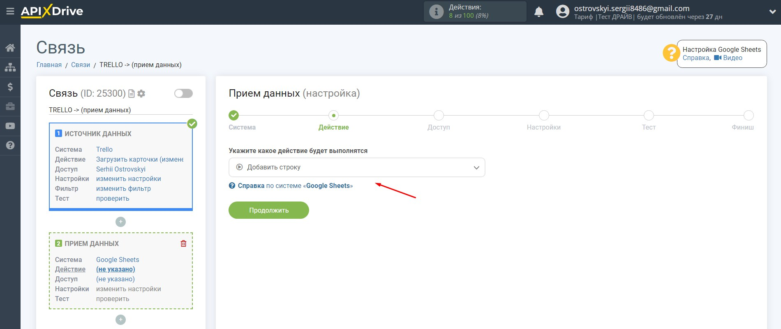Image resolution: width=781 pixels, height=329 pixels.
Task: Go to the Система step
Action: 234,116
